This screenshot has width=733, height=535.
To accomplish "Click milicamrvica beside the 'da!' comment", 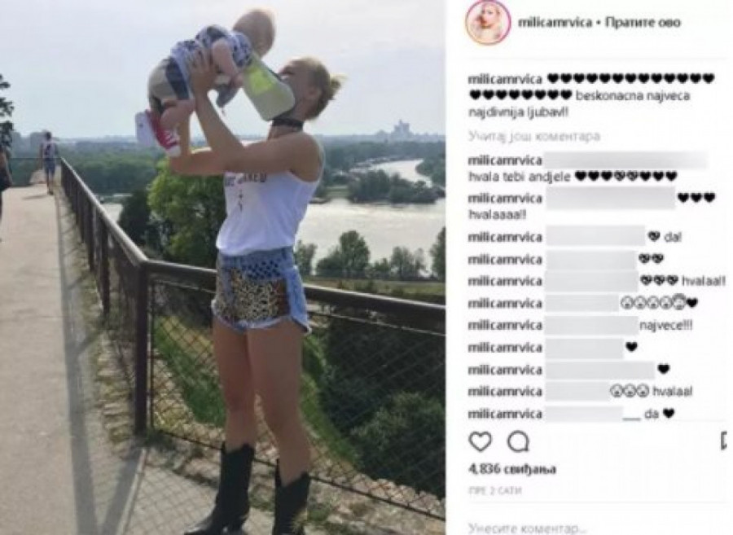I will coord(505,237).
